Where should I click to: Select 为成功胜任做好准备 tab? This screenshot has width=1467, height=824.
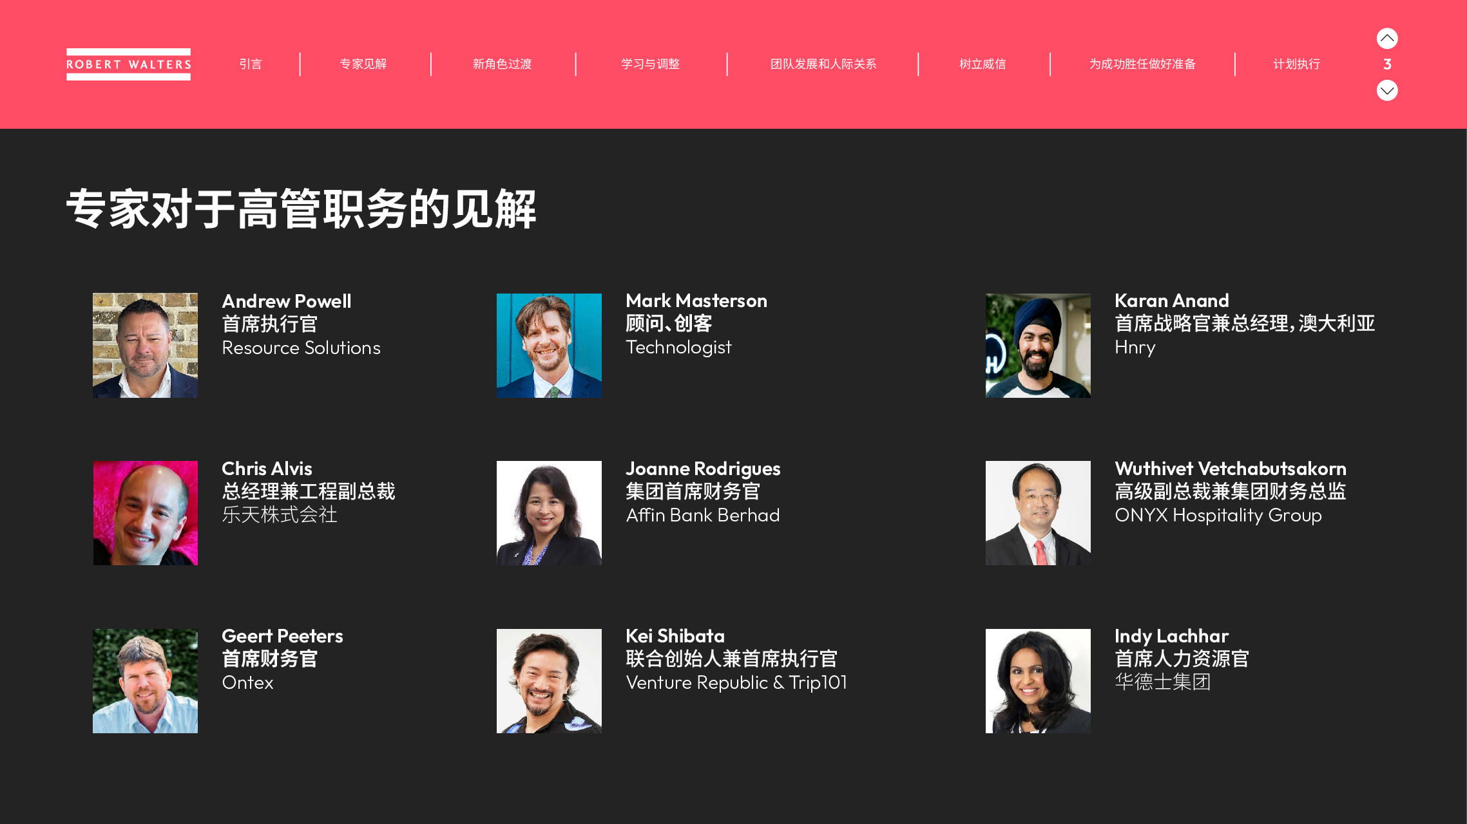[x=1142, y=64]
